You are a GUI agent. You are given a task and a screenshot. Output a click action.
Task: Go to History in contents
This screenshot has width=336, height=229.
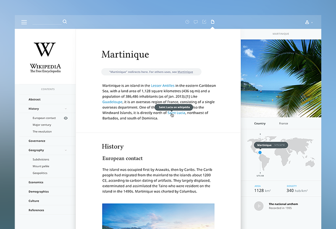pyautogui.click(x=34, y=109)
